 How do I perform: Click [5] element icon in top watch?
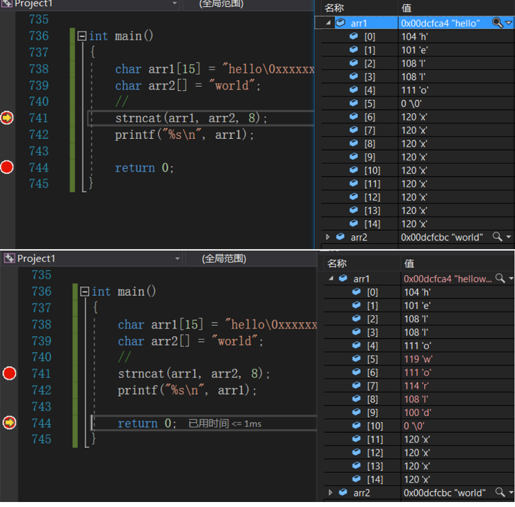(x=353, y=103)
